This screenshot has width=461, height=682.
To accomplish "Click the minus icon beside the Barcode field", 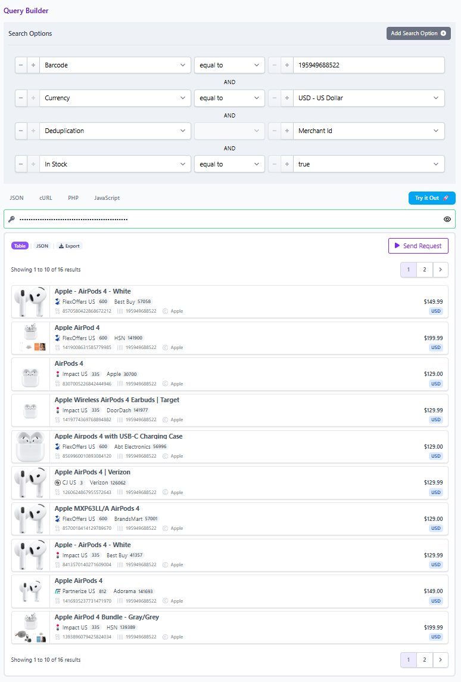I will 21,65.
